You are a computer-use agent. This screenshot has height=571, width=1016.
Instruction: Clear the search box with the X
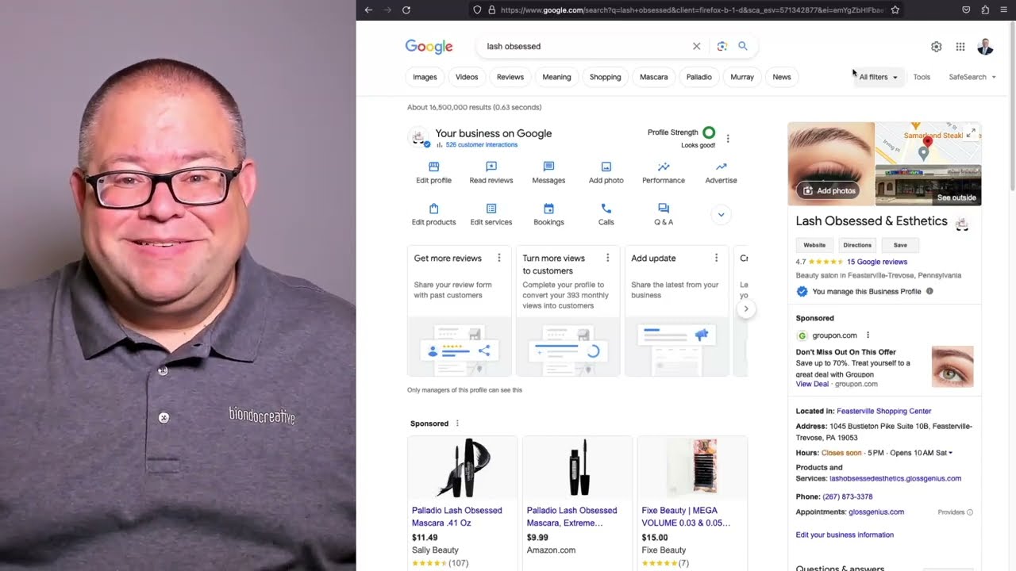point(696,46)
